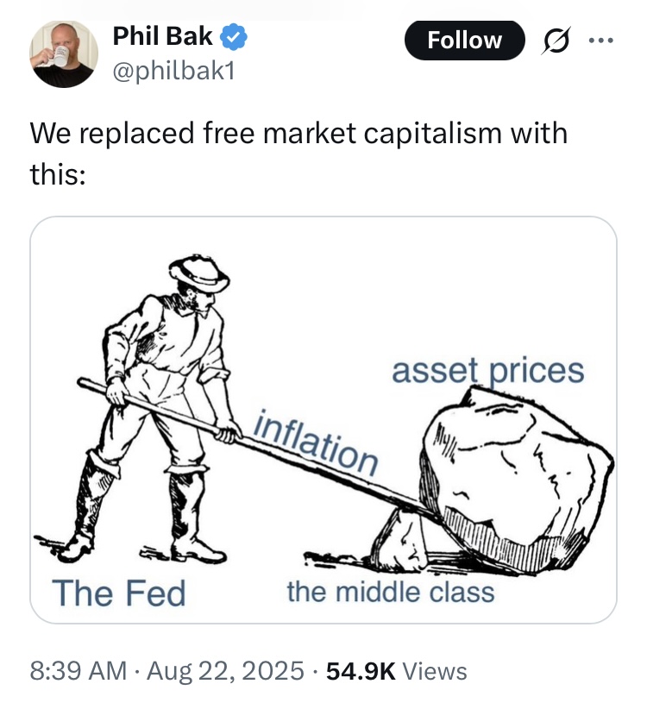
Task: Open the Grok slashed-circle icon
Action: pyautogui.click(x=556, y=41)
